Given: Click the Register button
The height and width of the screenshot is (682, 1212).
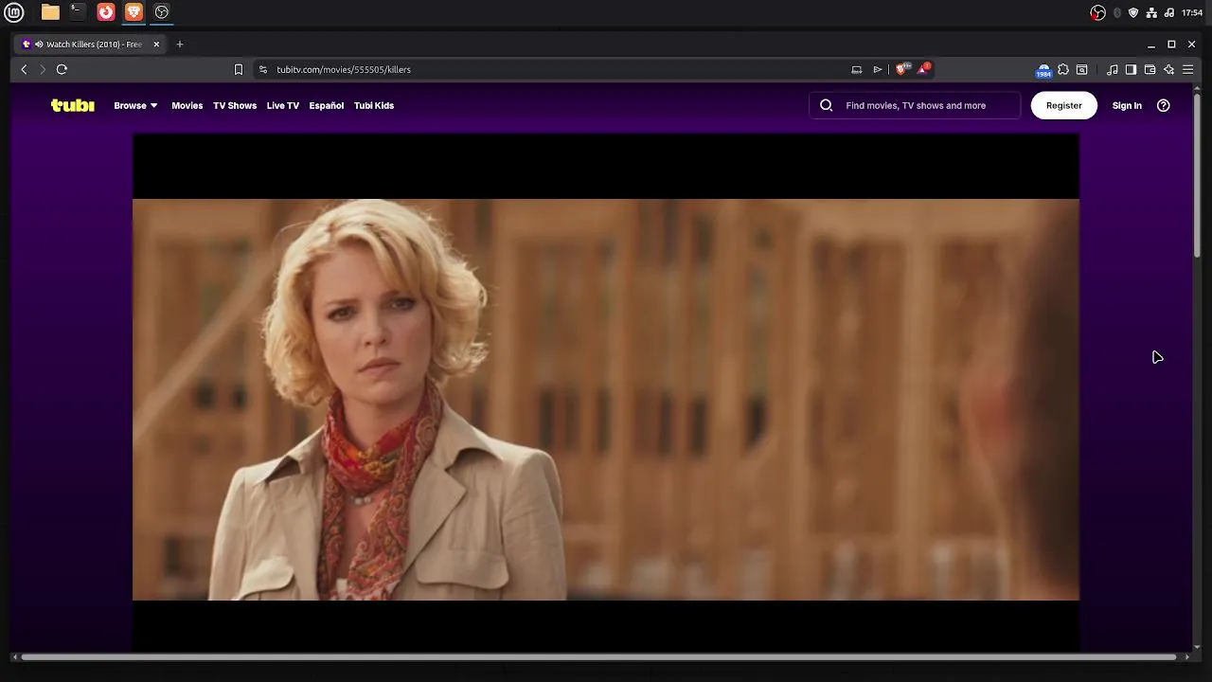Looking at the screenshot, I should (1063, 105).
